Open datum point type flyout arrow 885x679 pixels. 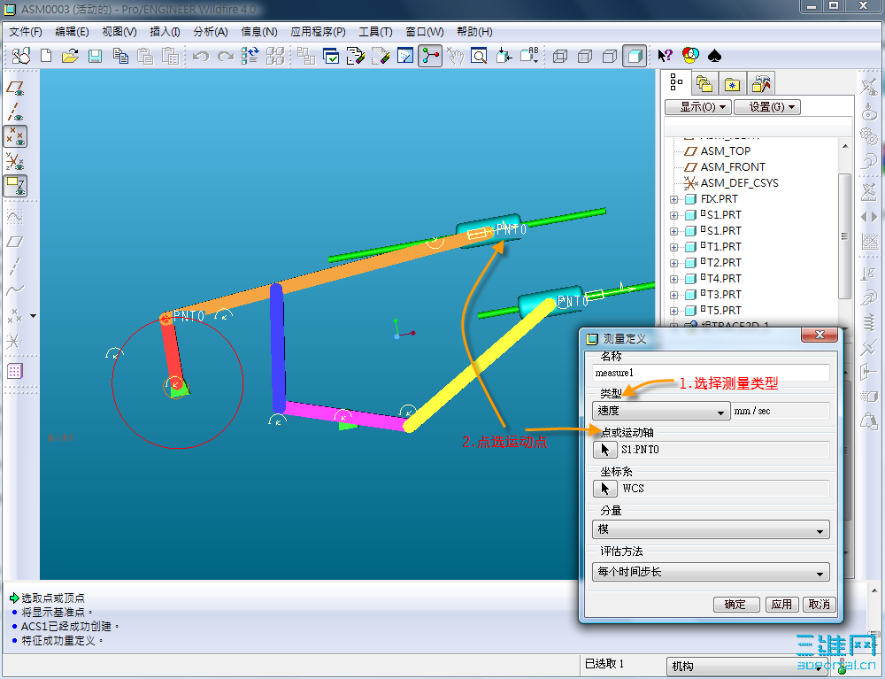(34, 316)
